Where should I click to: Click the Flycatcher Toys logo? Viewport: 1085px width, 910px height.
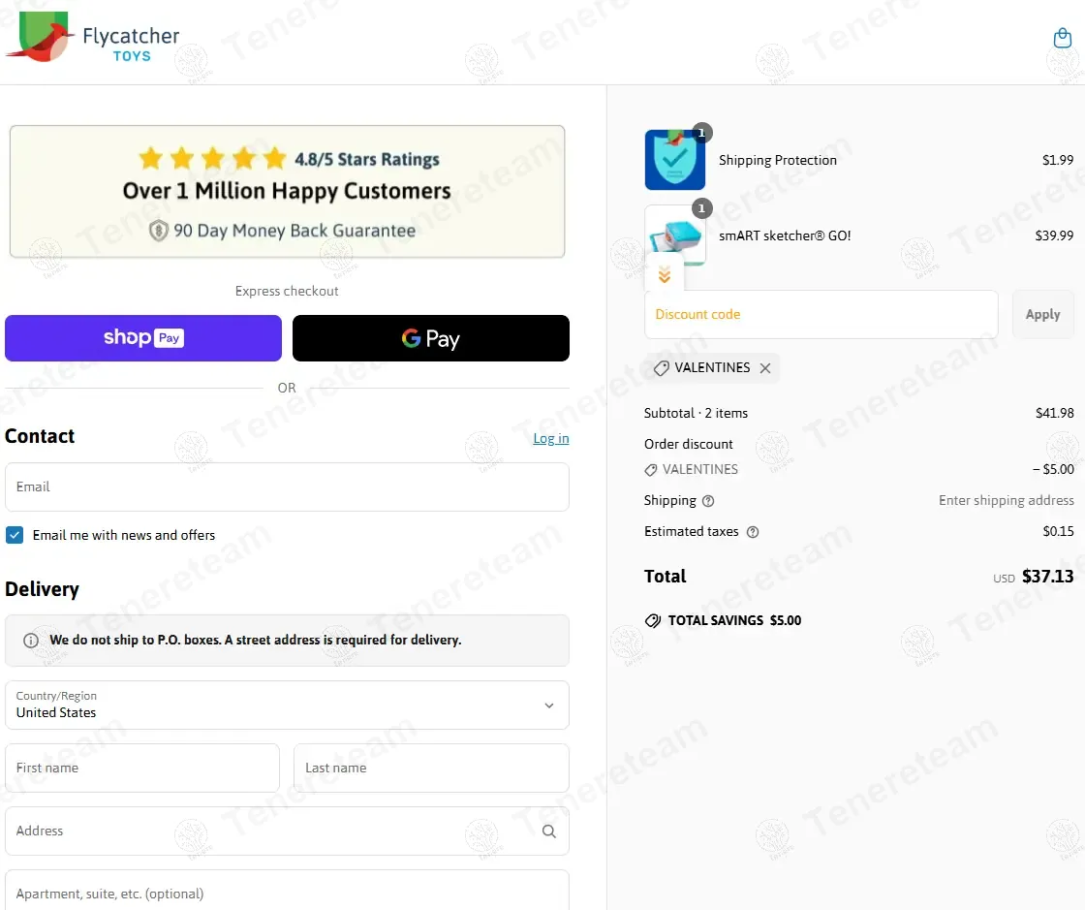[92, 38]
